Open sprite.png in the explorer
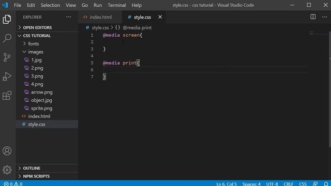 pos(47,108)
